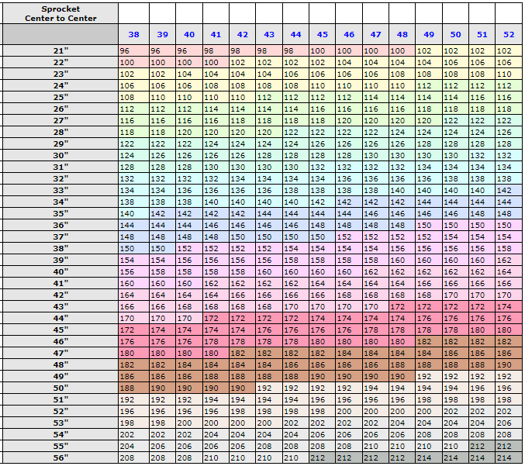
Task: Select 200 in row 52", column 46
Action: (x=349, y=411)
